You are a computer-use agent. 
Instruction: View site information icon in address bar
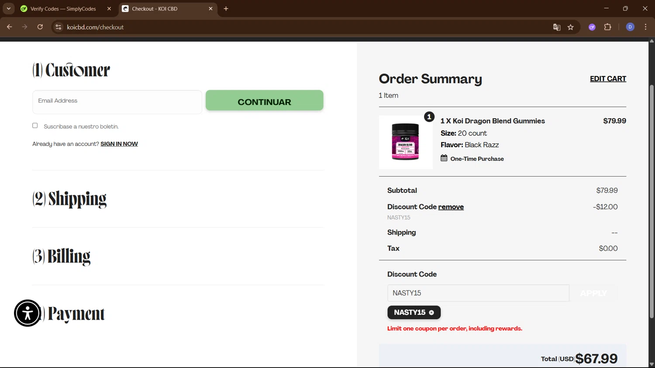pos(58,27)
